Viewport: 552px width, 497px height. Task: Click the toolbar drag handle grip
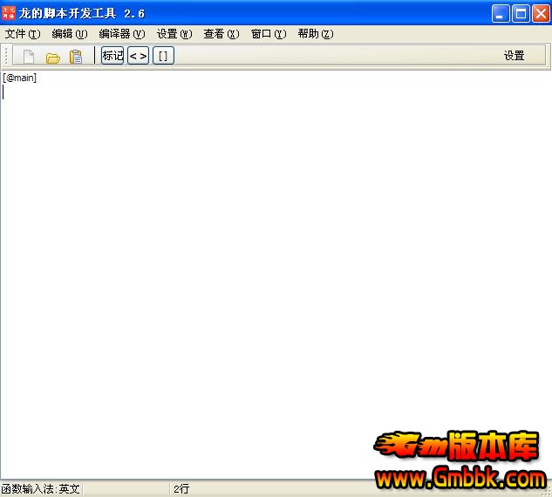click(x=7, y=56)
